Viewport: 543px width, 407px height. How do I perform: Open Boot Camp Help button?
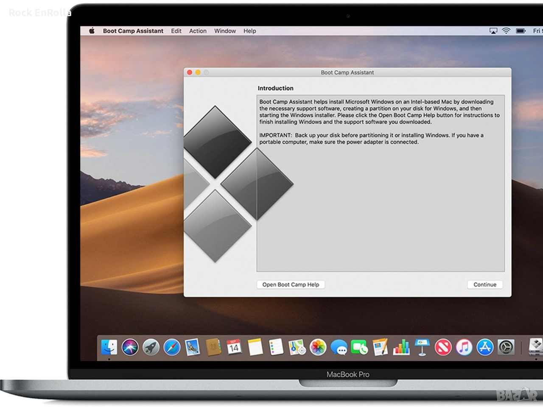coord(291,284)
